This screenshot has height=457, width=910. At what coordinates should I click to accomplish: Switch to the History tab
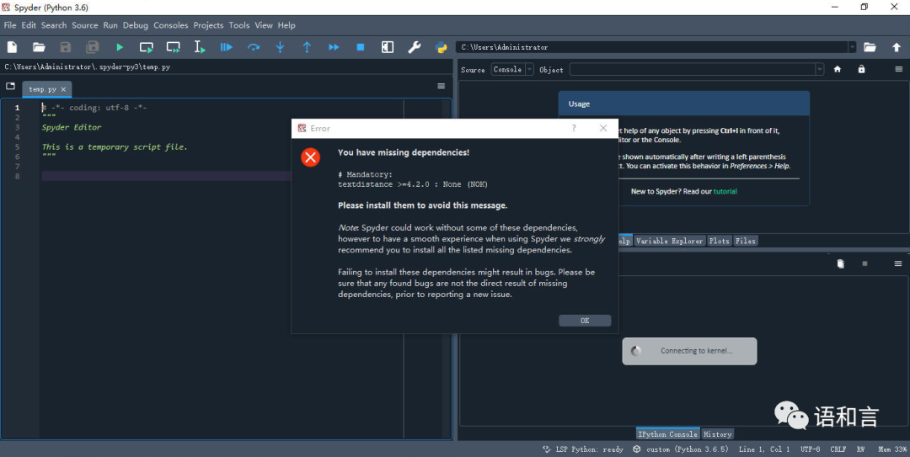coord(717,433)
